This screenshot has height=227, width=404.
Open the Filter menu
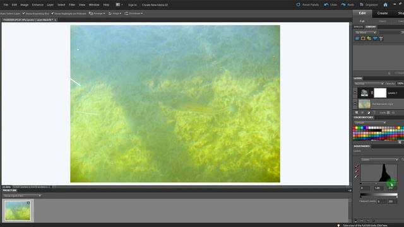coord(72,4)
